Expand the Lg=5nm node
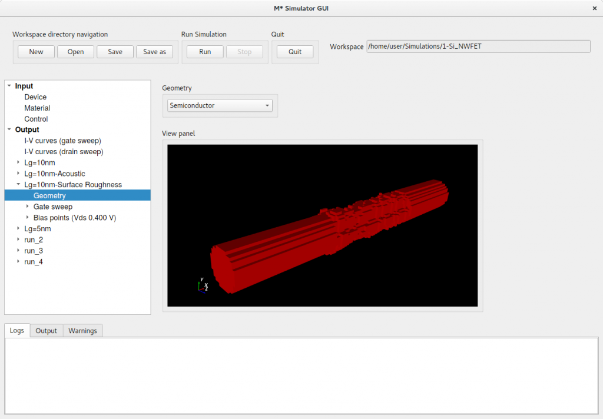 coord(18,229)
